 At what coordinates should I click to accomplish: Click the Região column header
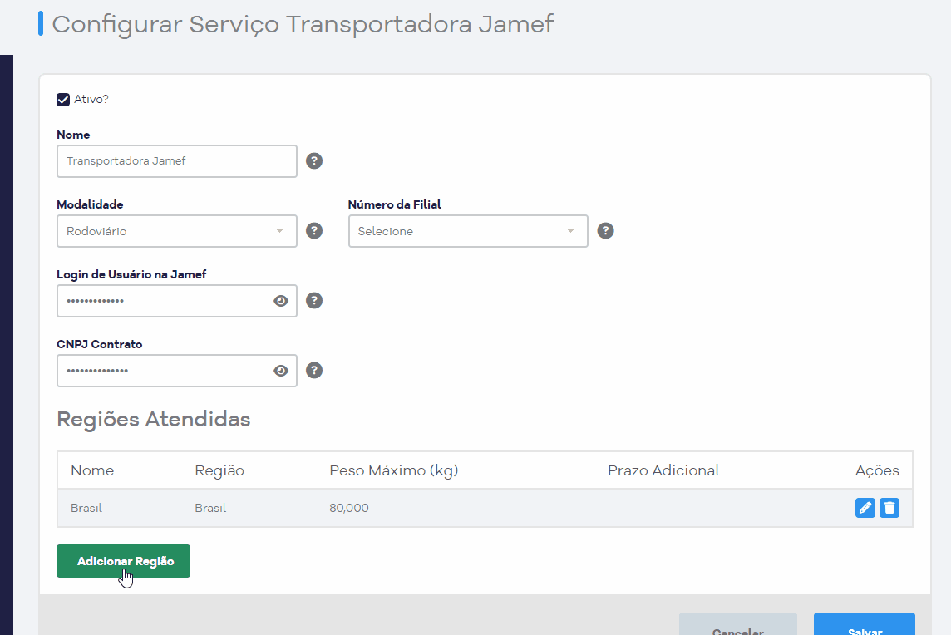[x=219, y=470]
